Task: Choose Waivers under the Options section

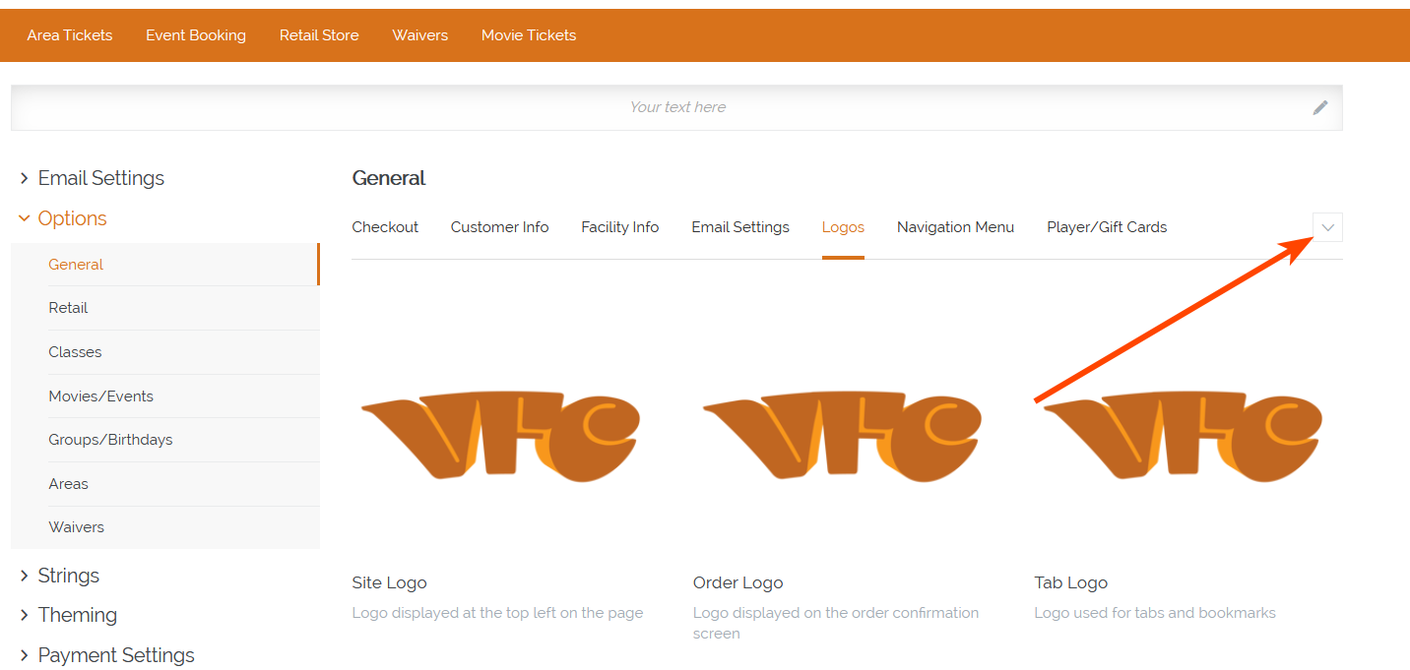Action: click(x=76, y=527)
